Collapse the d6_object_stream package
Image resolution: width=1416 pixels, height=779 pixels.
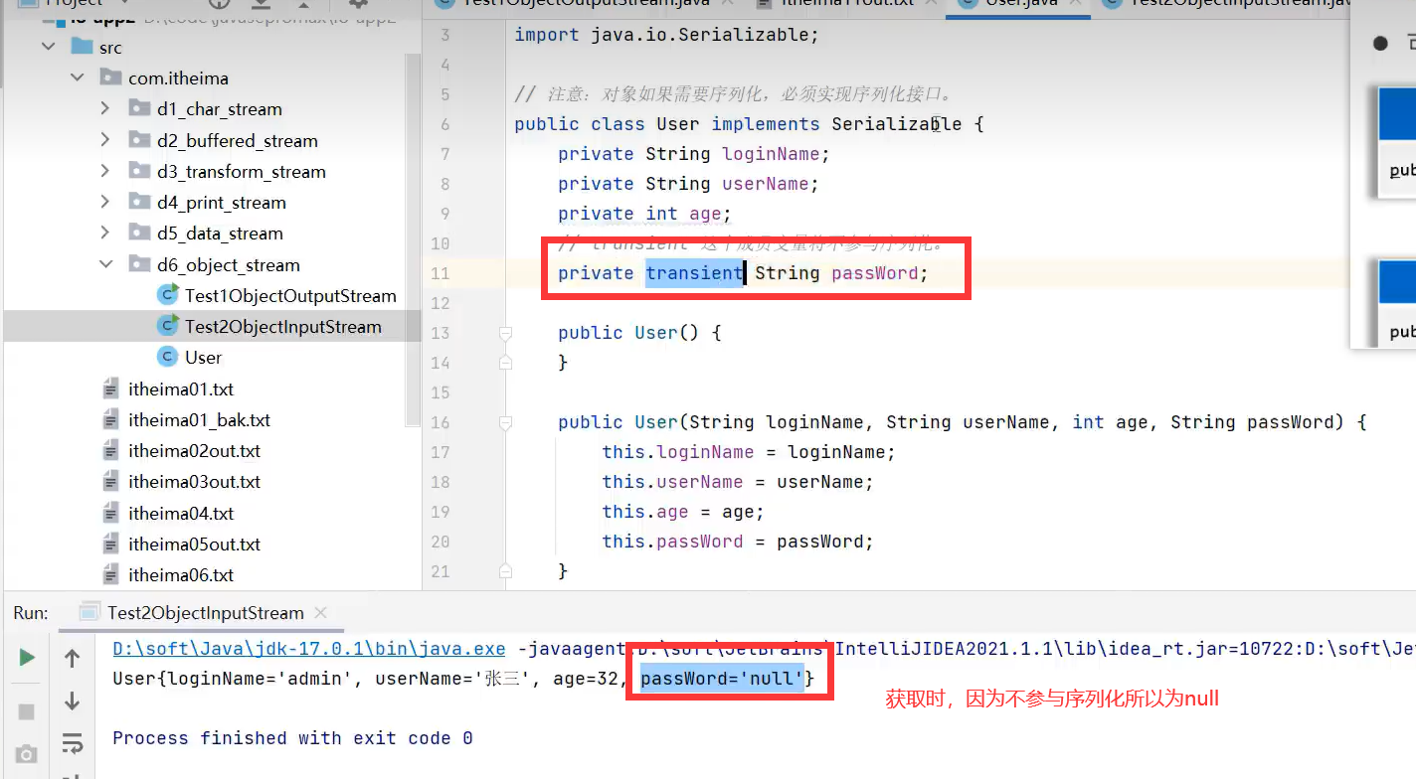coord(105,264)
